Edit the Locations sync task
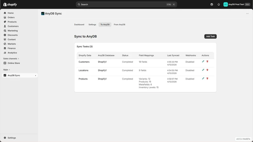The image size is (253, 142). 203,70
